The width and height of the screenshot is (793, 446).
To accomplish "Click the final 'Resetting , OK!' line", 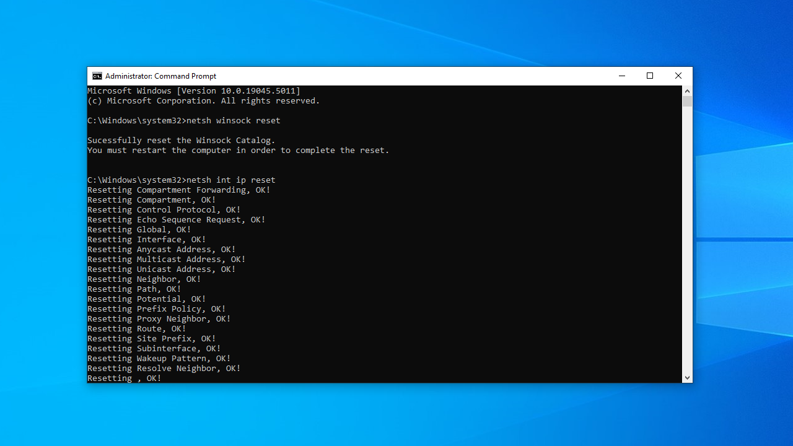I will click(125, 378).
